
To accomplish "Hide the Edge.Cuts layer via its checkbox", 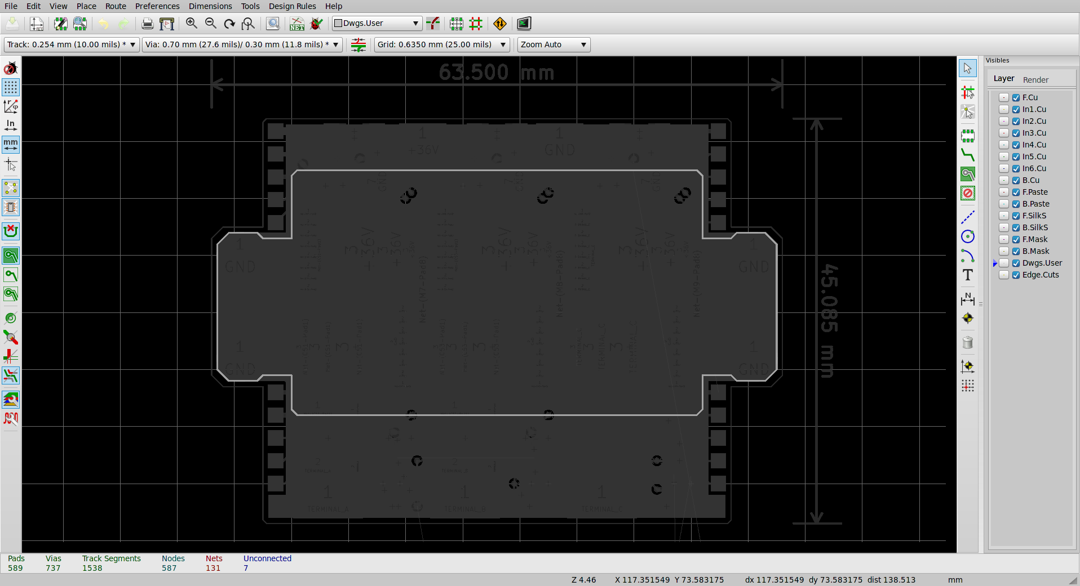I will (1016, 275).
